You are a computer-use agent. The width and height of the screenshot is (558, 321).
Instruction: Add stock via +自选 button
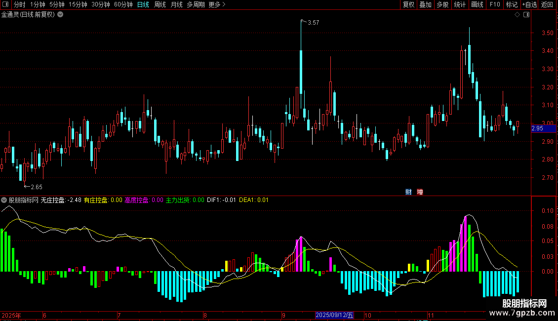point(529,5)
